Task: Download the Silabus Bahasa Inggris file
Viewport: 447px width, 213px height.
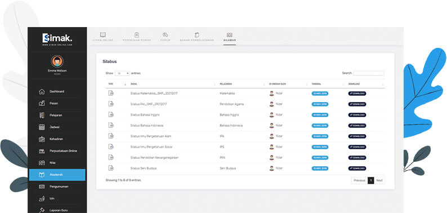Action: (357, 115)
